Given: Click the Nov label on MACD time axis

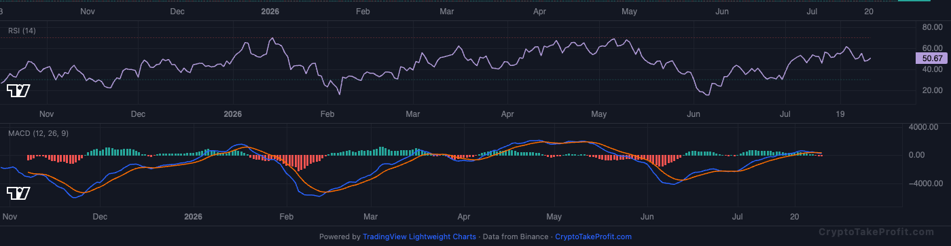Looking at the screenshot, I should click(10, 217).
